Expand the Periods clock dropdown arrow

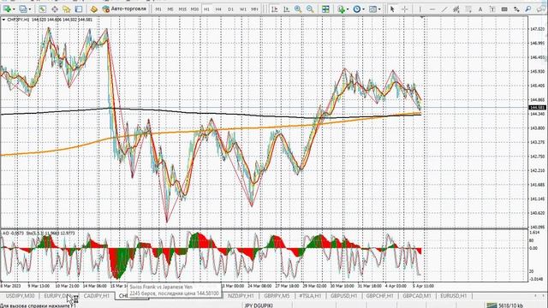(363, 9)
